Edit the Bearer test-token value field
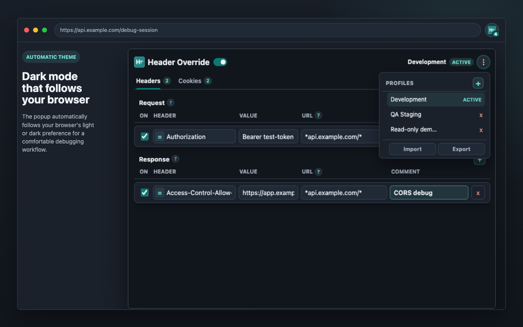Image resolution: width=523 pixels, height=327 pixels. [268, 137]
